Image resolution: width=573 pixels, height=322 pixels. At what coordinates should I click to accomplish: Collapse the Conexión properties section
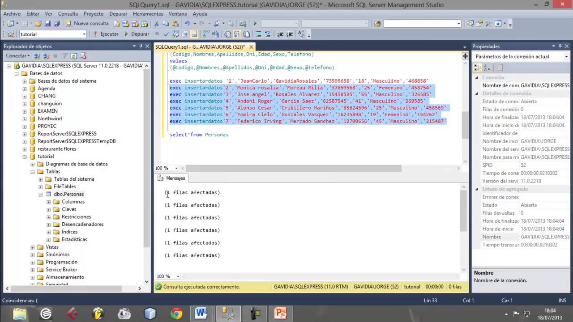(477, 78)
